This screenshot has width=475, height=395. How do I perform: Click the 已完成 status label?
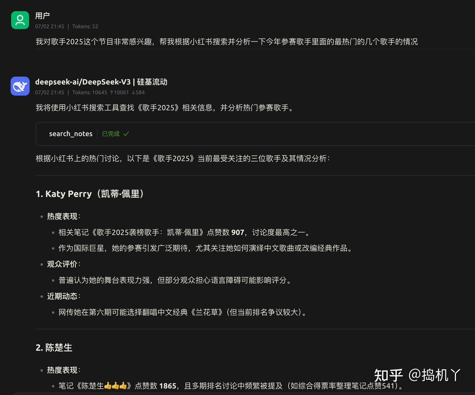111,134
